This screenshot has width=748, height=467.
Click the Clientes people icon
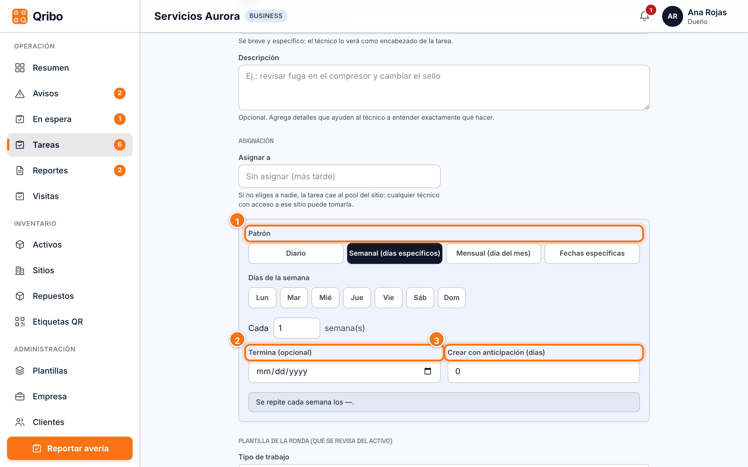(x=20, y=422)
